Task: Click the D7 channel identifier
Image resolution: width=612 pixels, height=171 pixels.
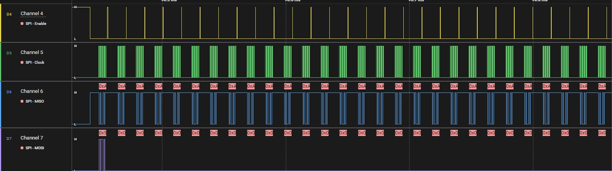Action: tap(9, 139)
